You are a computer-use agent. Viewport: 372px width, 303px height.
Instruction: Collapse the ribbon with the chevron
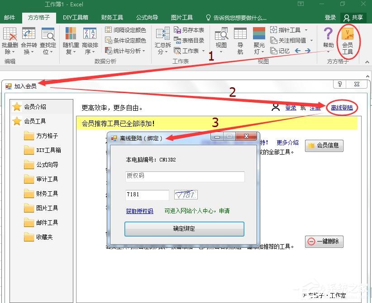(x=367, y=62)
